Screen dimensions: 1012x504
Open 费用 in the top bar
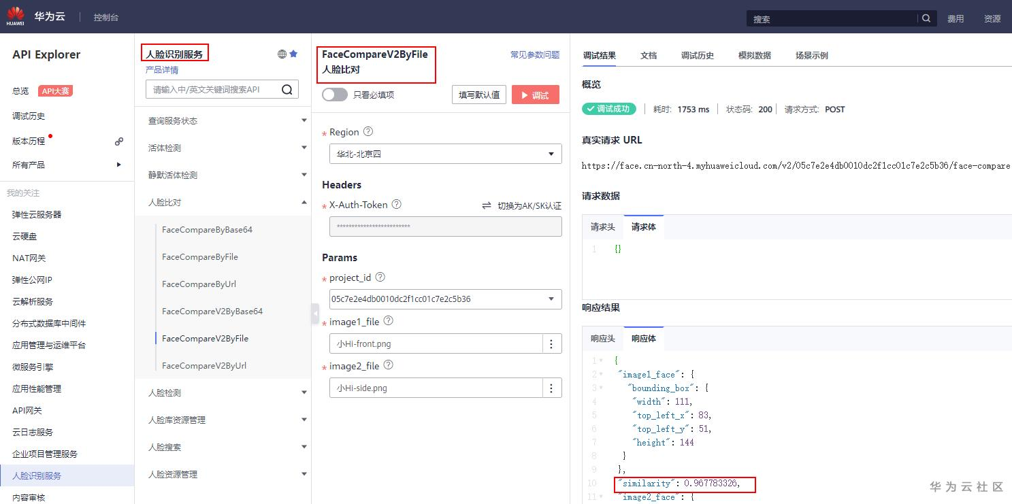pos(956,18)
